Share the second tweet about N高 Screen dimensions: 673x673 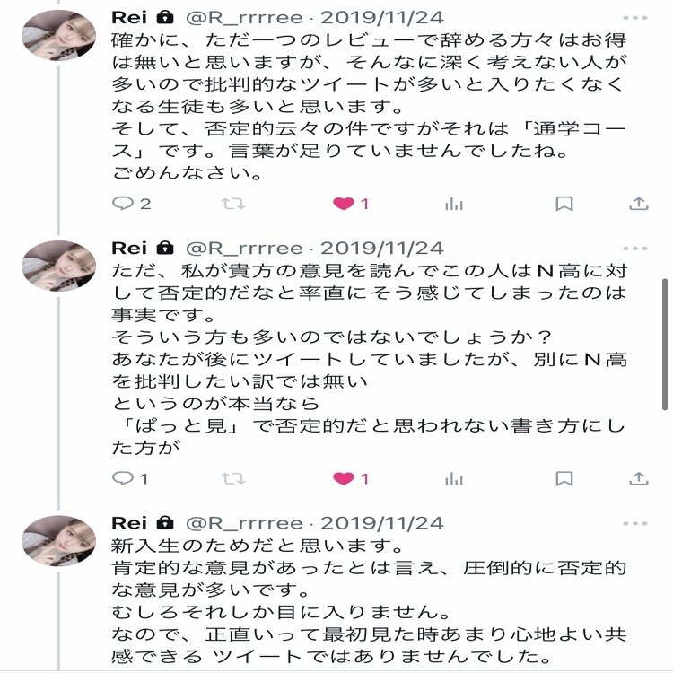(x=638, y=478)
